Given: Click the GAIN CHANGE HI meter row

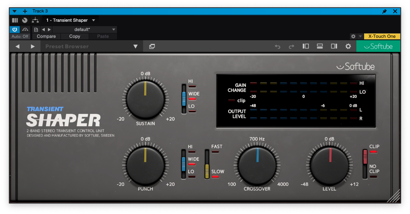Looking at the screenshot, I should [304, 83].
